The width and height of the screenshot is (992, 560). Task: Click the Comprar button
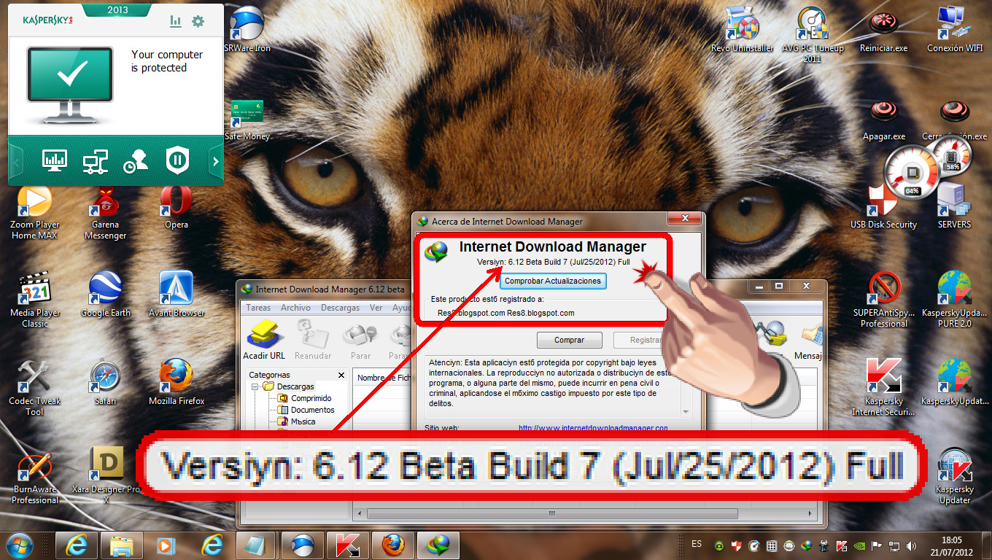pyautogui.click(x=569, y=340)
